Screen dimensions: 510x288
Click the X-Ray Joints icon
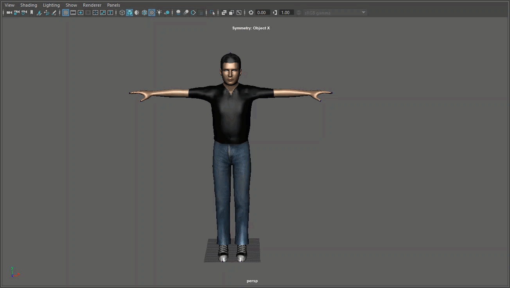239,13
